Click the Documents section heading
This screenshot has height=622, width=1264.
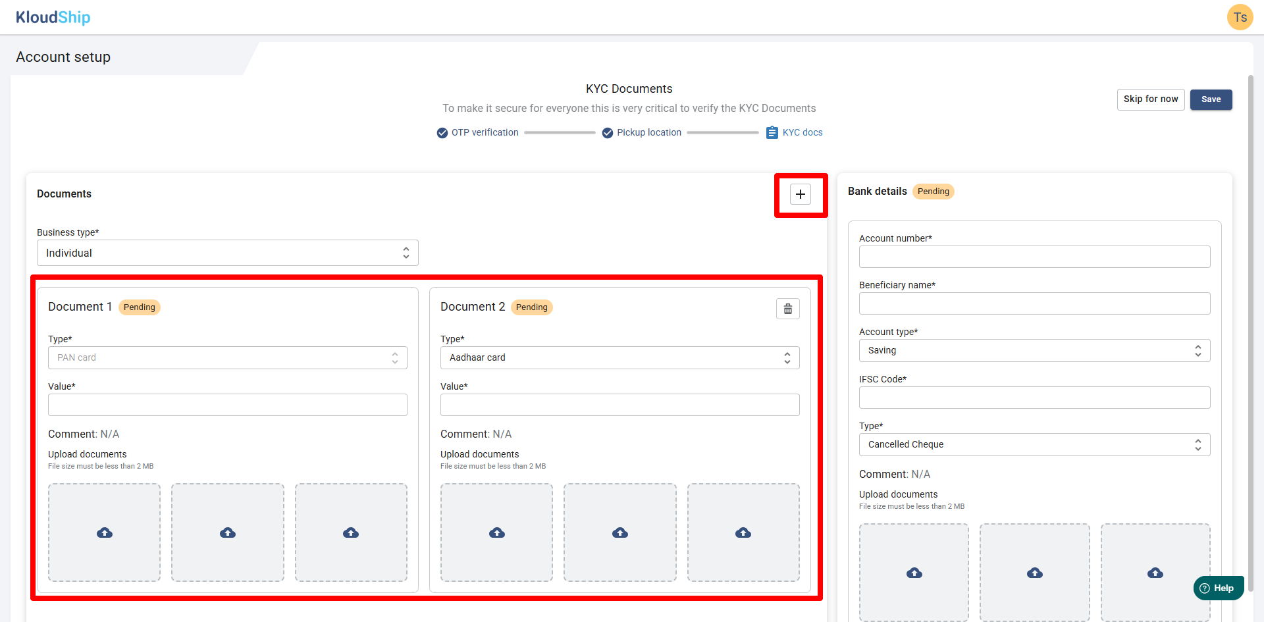coord(64,194)
